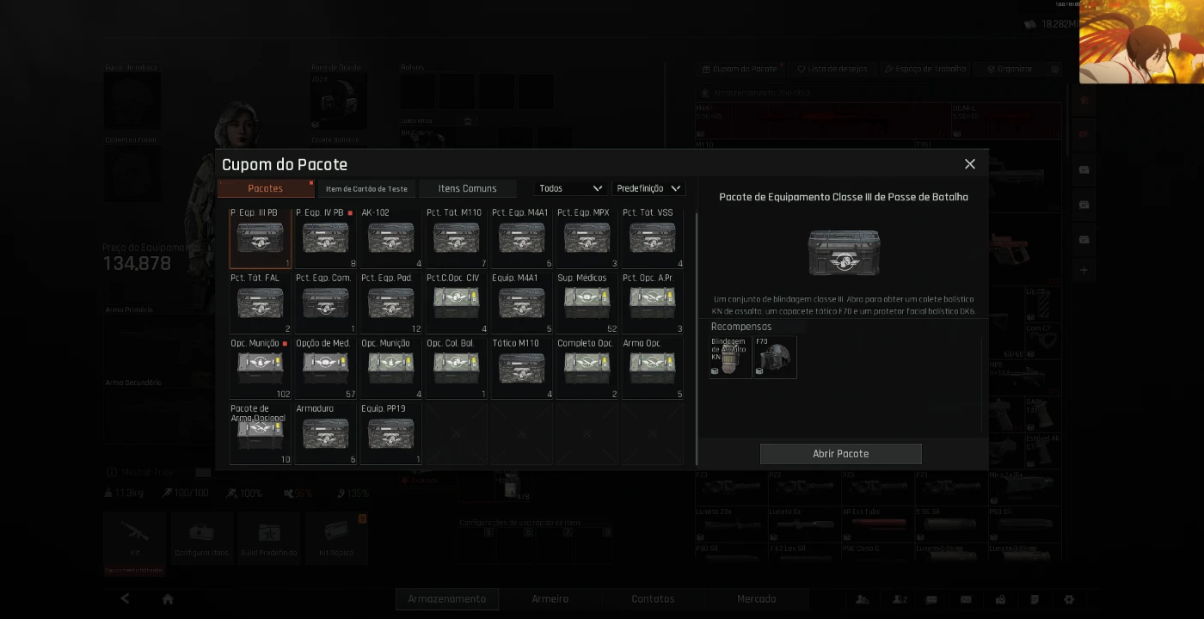
Task: Select the Armadura crate
Action: pyautogui.click(x=326, y=434)
